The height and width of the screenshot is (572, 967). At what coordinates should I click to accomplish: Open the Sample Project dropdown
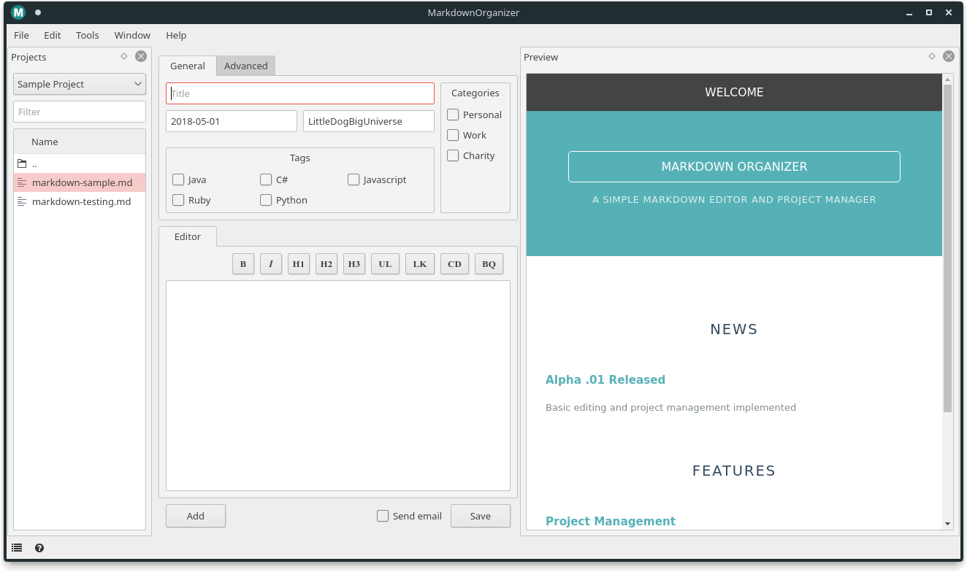coord(79,84)
